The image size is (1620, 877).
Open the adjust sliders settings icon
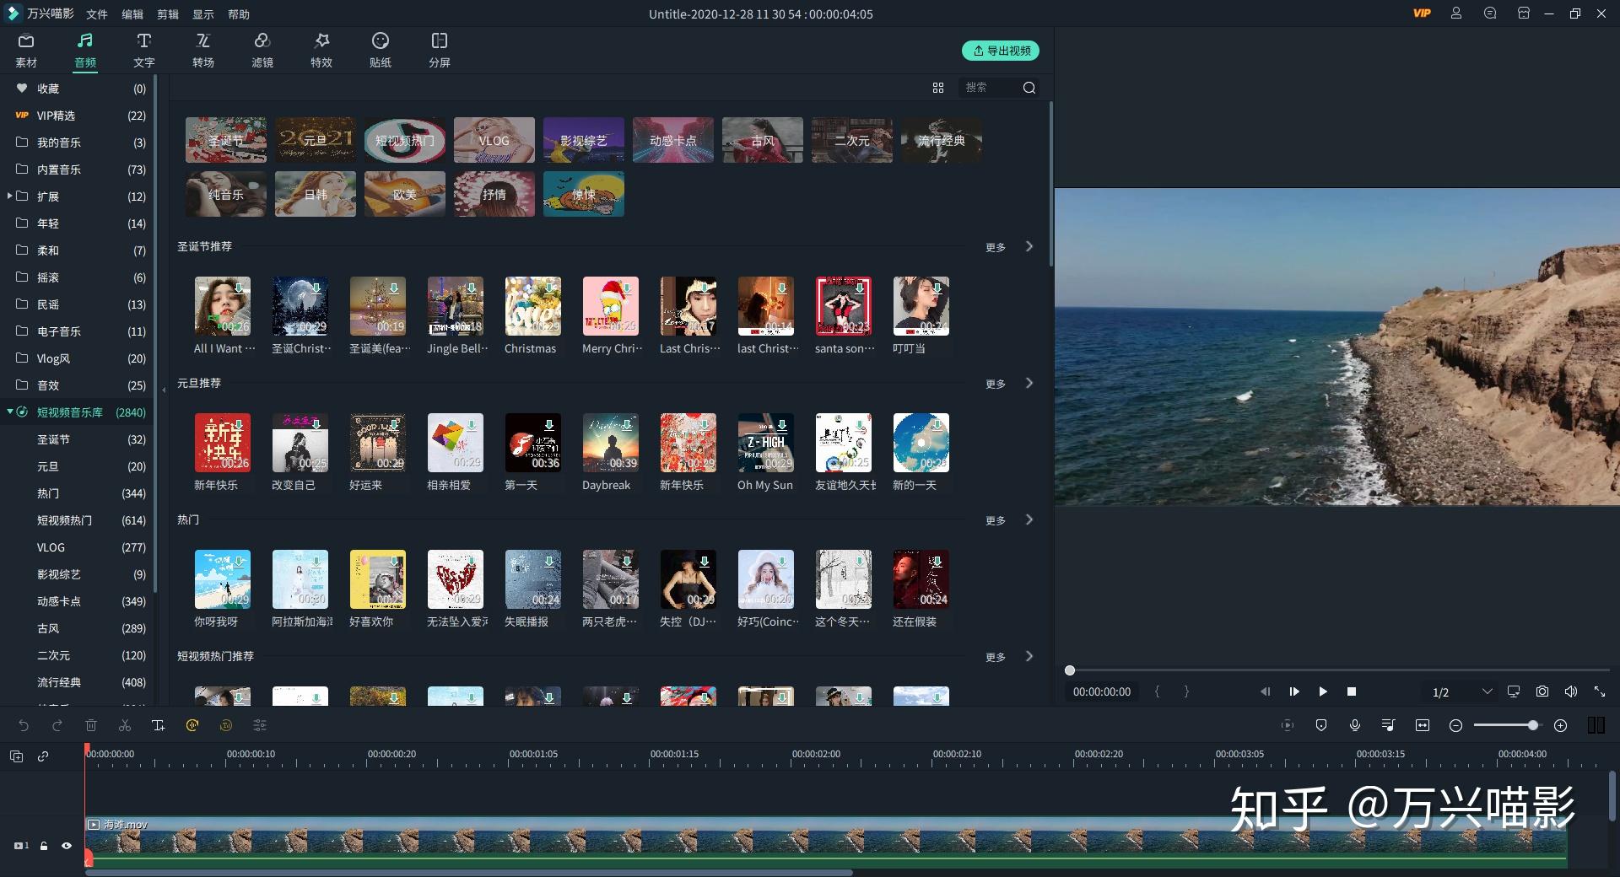260,725
